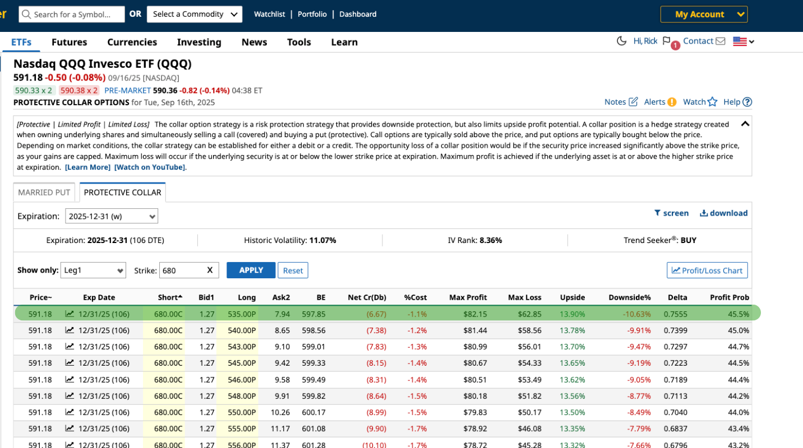Click the Notes edit icon
This screenshot has width=803, height=448.
tap(633, 102)
